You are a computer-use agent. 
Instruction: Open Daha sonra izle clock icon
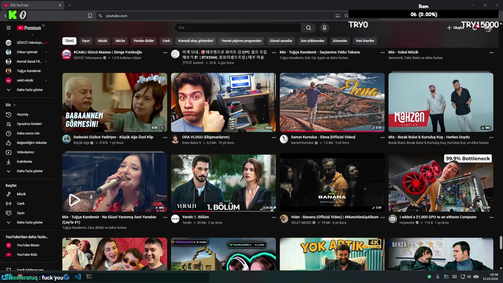8,133
